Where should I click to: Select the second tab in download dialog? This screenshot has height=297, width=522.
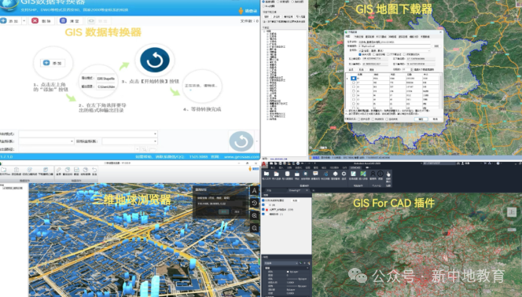coord(358,37)
